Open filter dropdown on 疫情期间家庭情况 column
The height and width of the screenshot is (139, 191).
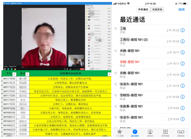click(109, 74)
